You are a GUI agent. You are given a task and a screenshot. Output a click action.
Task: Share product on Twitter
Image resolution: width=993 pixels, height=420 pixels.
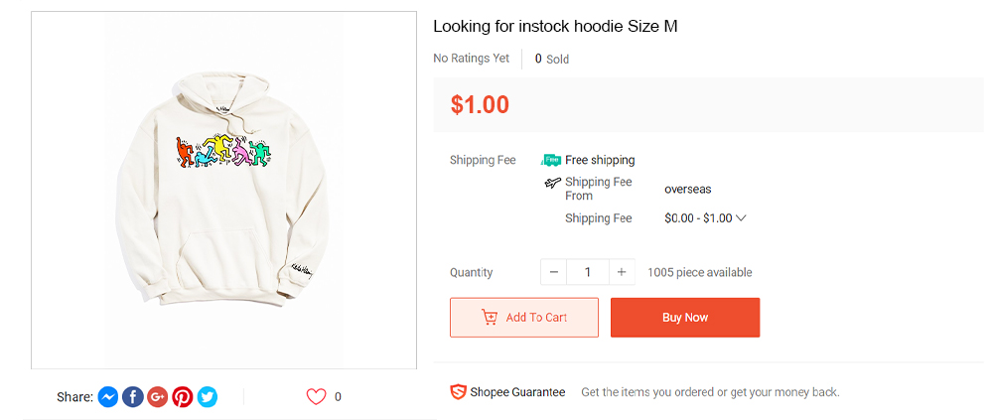point(208,397)
